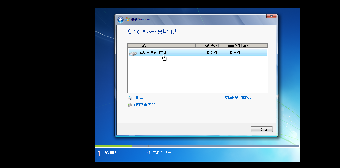The height and width of the screenshot is (168, 340).
Task: Open 驱动器选项(高级)(A) link
Action: pos(239,98)
